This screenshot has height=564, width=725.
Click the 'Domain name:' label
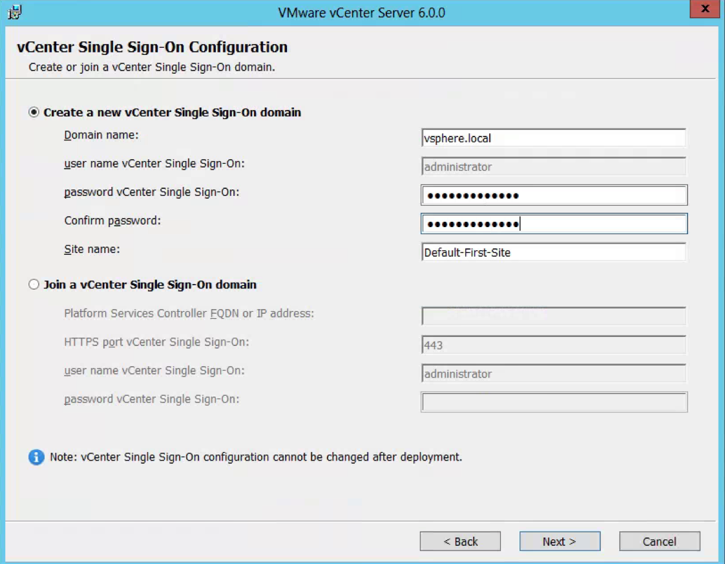101,135
